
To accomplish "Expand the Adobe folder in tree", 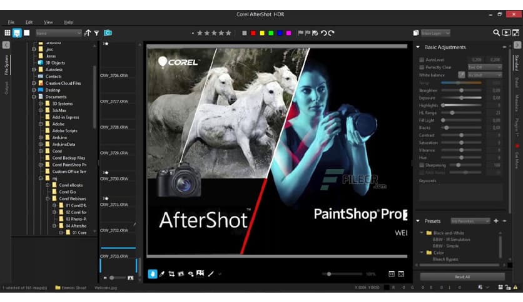I will pyautogui.click(x=41, y=124).
